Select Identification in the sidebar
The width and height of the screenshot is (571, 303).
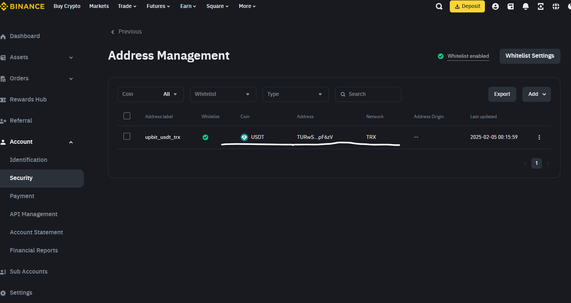point(29,160)
